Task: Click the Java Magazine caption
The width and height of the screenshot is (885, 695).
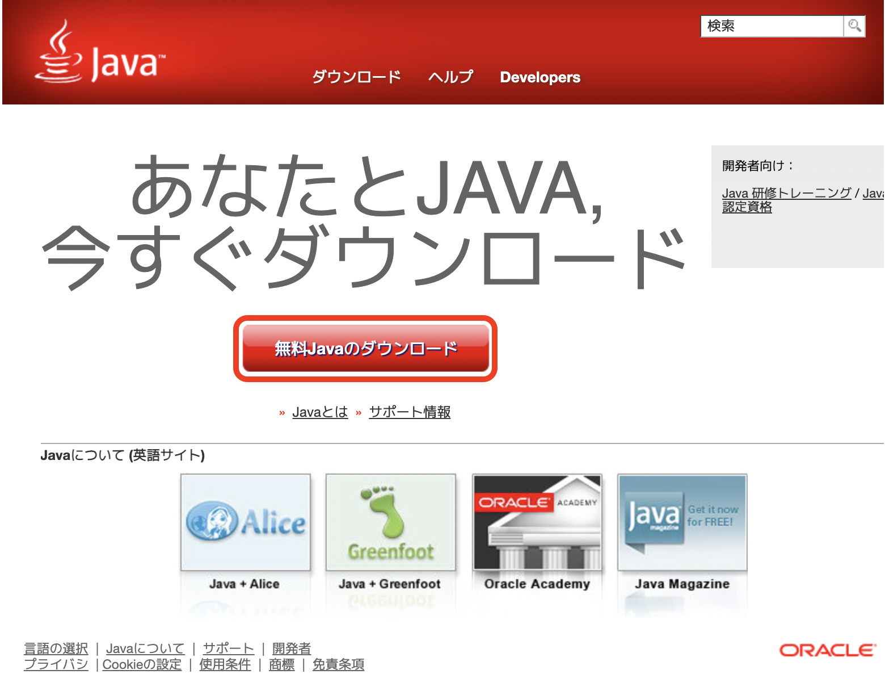Action: pos(682,584)
